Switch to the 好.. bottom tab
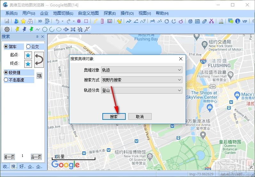 (x=22, y=166)
